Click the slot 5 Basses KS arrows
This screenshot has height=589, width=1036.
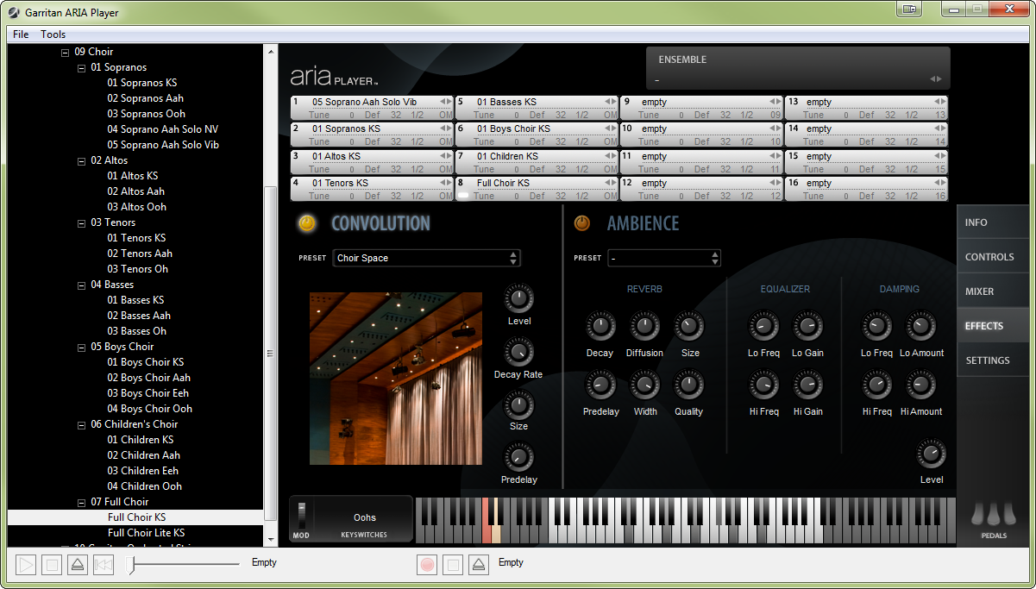(610, 102)
